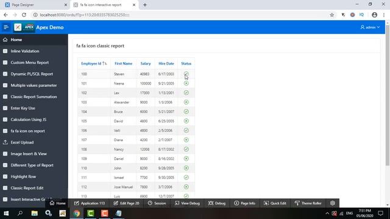The width and height of the screenshot is (390, 219).
Task: Click Edit Page 20 in developer toolbar
Action: pos(126,203)
